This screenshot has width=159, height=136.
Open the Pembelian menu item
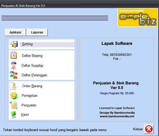pyautogui.click(x=29, y=96)
